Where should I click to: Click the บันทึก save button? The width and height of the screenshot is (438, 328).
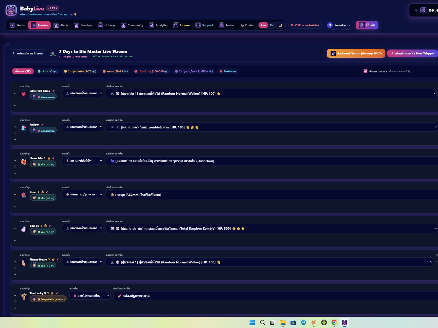coord(367,25)
